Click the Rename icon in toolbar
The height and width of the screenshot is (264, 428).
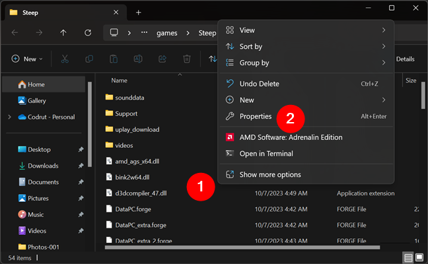point(139,59)
